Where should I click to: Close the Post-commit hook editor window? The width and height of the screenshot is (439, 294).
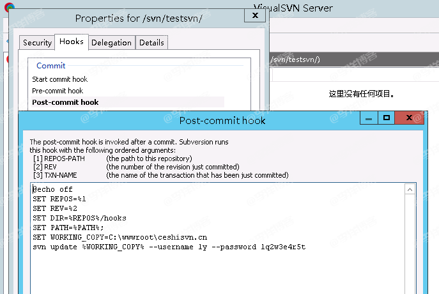tap(410, 118)
